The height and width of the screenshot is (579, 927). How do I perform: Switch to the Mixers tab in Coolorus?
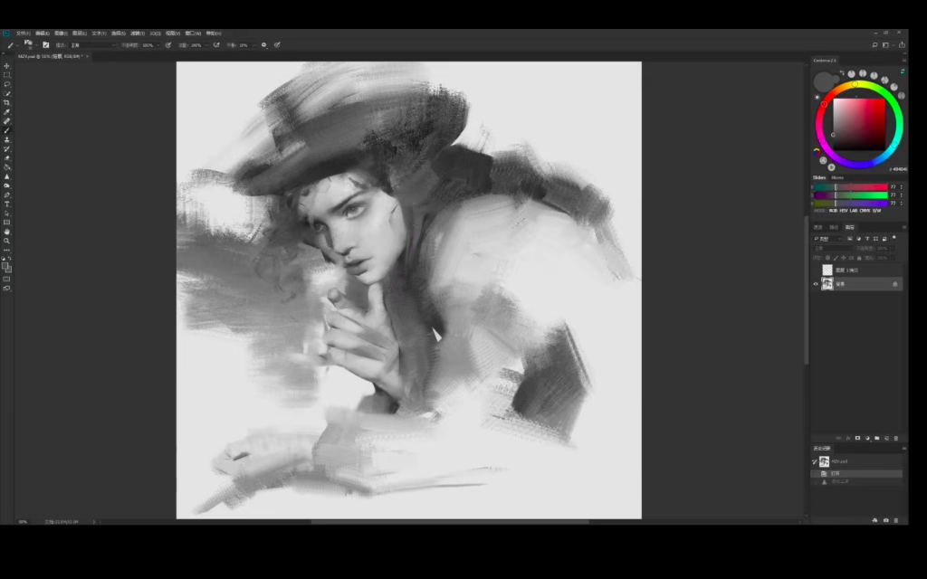pyautogui.click(x=837, y=177)
